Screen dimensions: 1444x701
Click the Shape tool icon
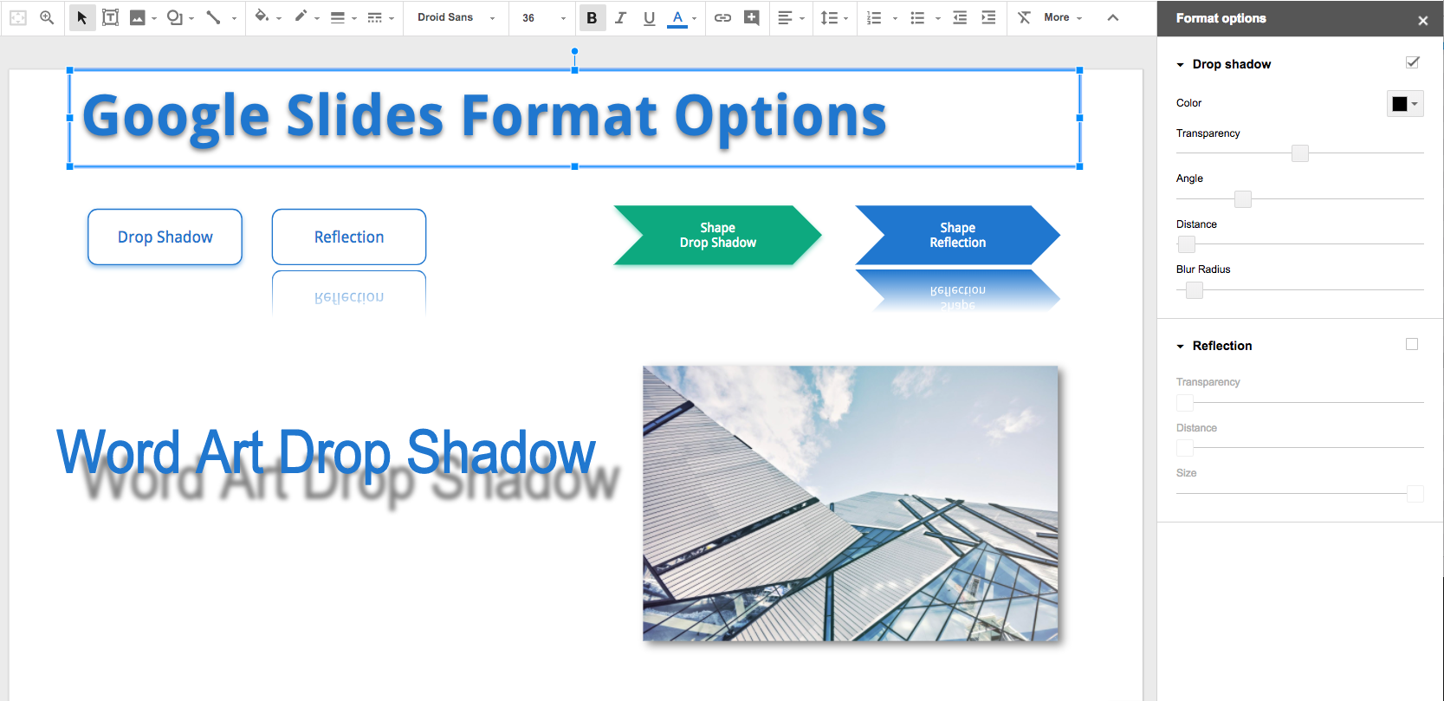pos(175,17)
